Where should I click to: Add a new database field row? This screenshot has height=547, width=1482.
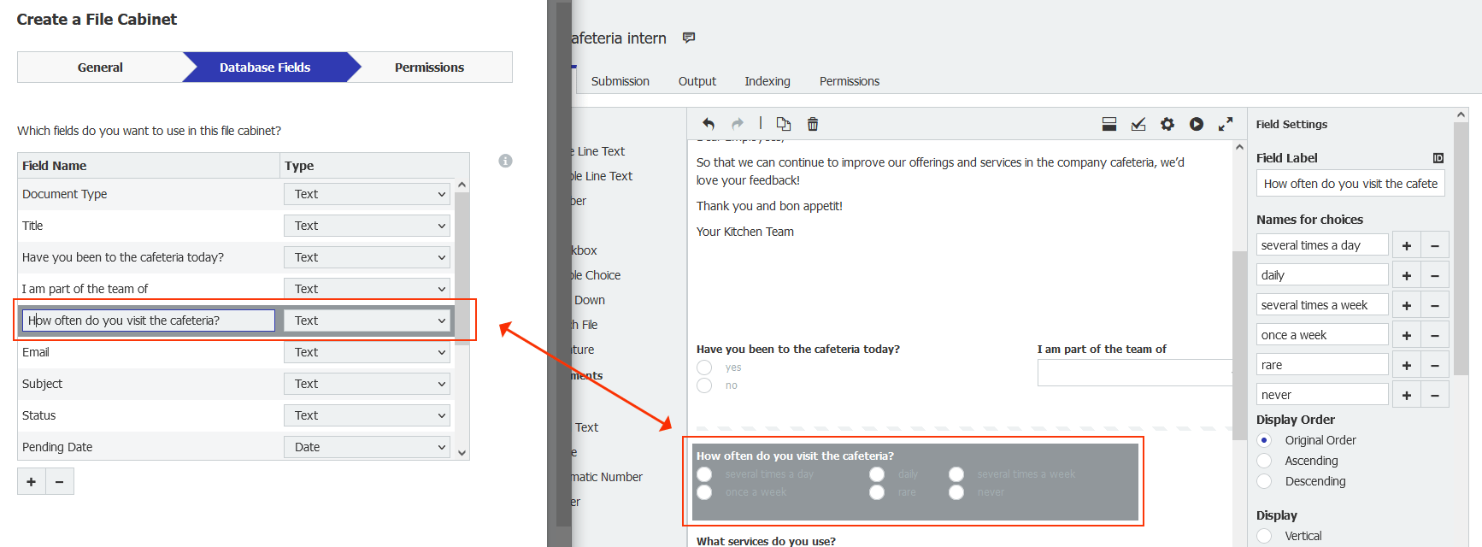pos(32,481)
